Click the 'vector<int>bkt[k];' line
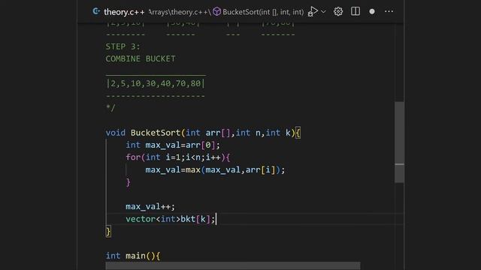The width and height of the screenshot is (481, 270). coord(171,219)
